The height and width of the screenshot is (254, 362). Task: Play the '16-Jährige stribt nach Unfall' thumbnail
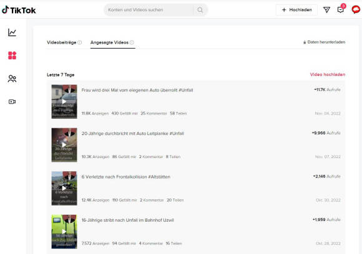point(64,232)
